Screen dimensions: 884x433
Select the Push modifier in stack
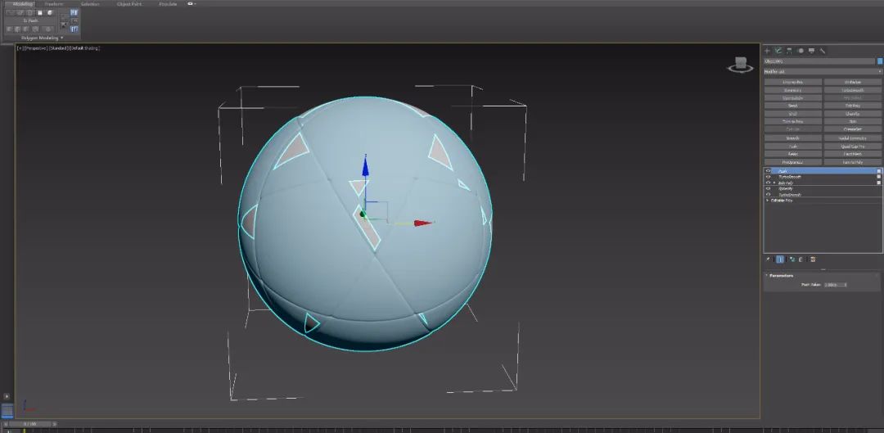782,171
